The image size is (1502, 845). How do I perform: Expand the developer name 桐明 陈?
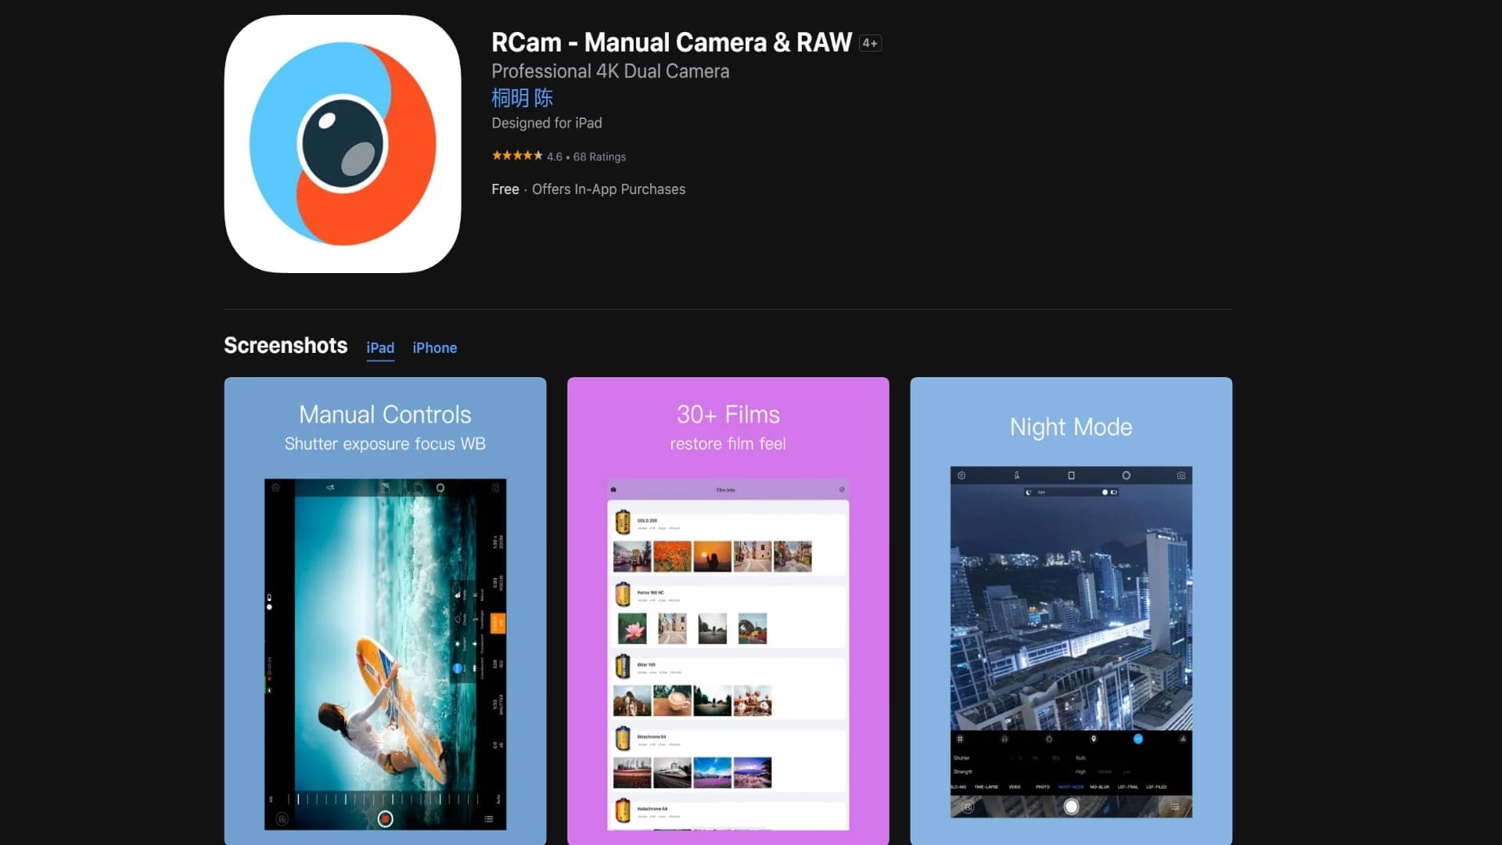tap(523, 98)
